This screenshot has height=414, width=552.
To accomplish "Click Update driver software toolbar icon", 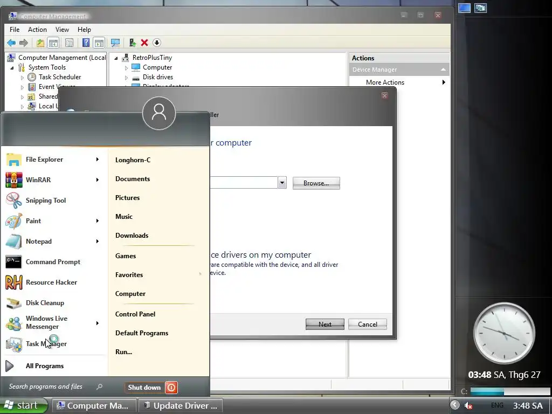I will point(133,43).
